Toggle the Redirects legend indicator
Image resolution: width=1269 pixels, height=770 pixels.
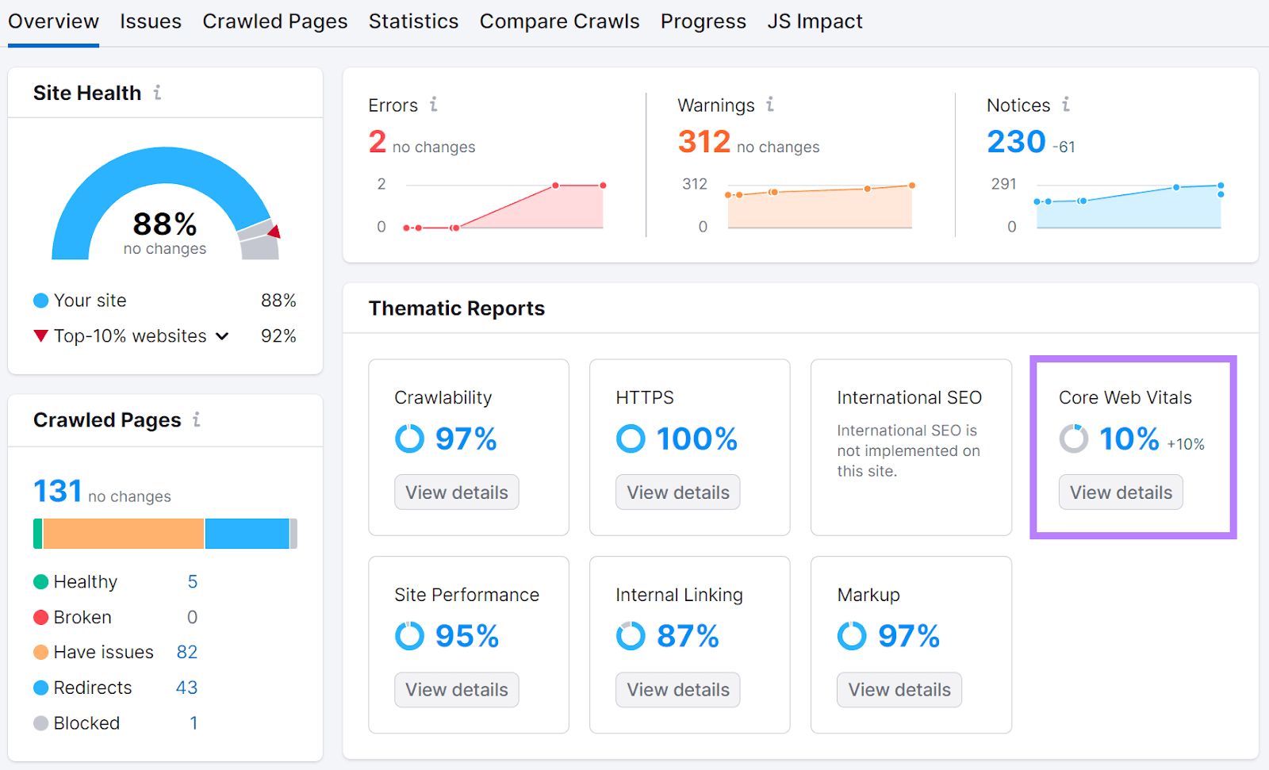pos(40,688)
